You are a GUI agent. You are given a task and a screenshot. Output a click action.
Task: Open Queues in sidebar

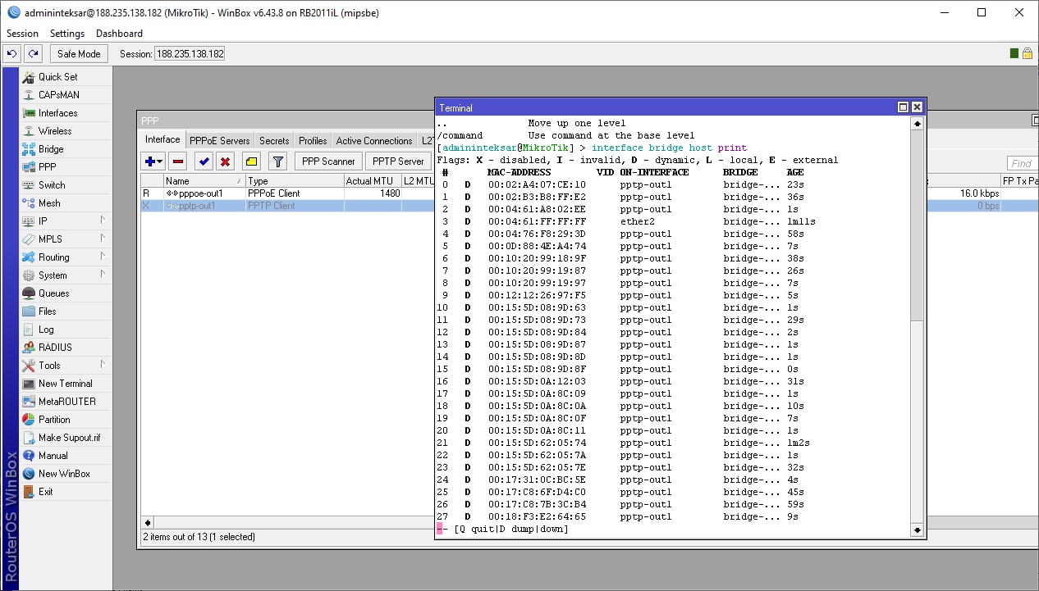[66, 293]
